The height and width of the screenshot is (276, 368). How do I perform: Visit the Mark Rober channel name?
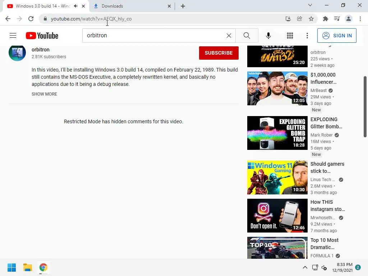[321, 135]
